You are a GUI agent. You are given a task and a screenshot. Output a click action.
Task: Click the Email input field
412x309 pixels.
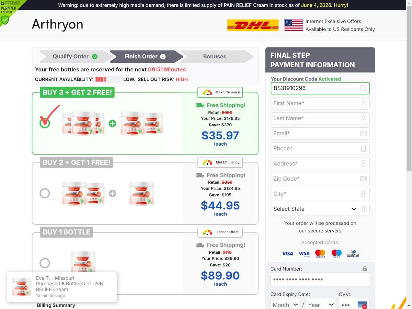point(320,134)
